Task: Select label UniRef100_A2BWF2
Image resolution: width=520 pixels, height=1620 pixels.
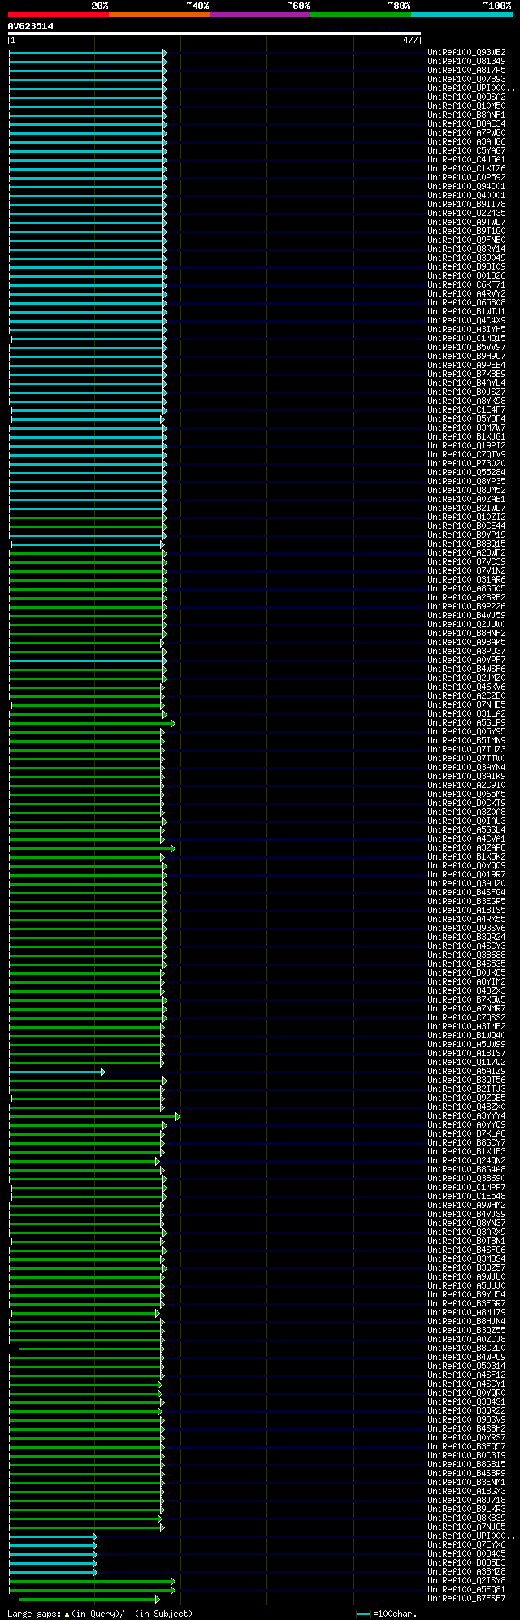Action: point(466,552)
